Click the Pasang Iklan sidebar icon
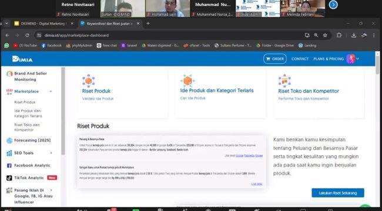The height and width of the screenshot is (211, 382). (x=9, y=190)
